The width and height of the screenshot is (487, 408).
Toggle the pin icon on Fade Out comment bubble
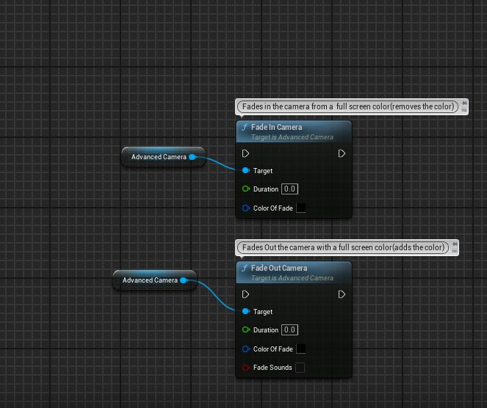454,244
